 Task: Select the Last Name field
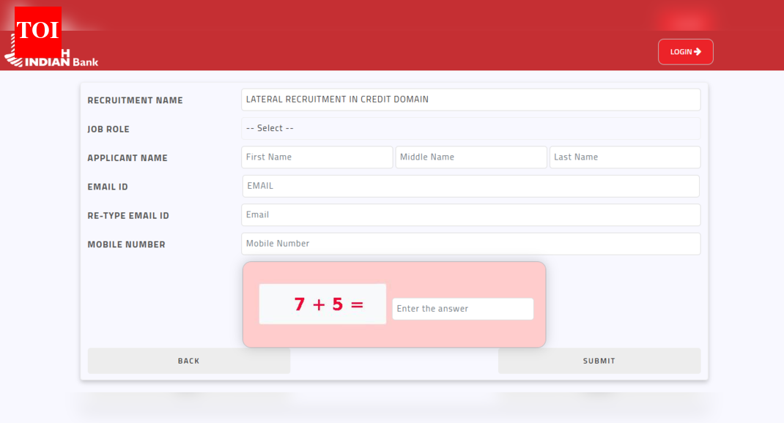[x=624, y=157]
